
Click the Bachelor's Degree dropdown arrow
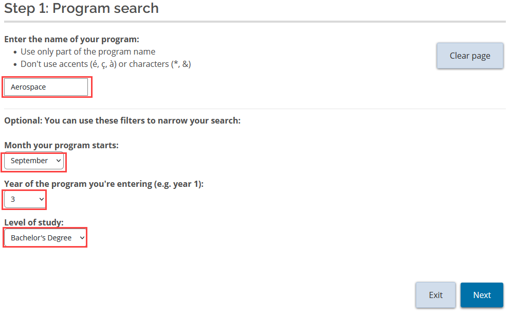81,237
